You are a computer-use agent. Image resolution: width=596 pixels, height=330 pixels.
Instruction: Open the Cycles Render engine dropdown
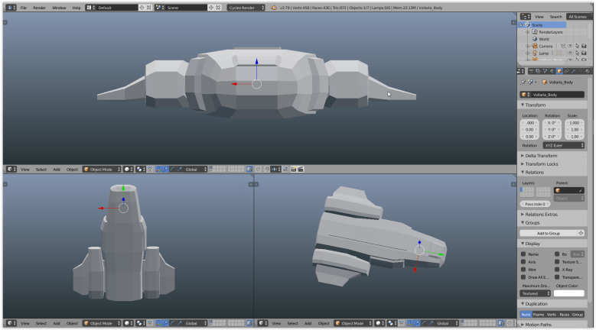pos(246,7)
